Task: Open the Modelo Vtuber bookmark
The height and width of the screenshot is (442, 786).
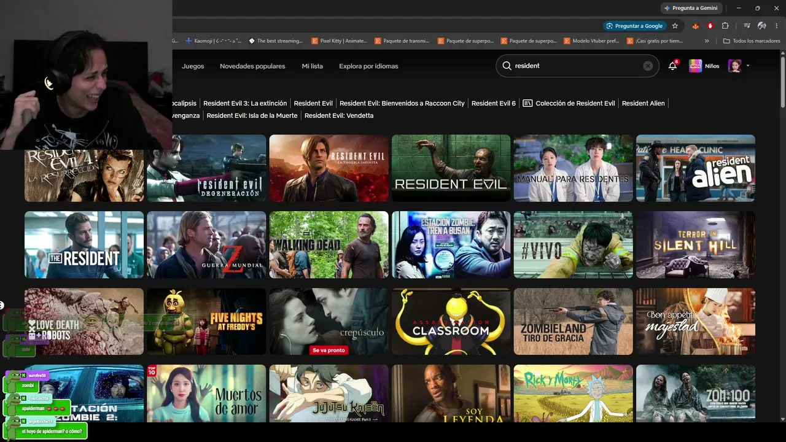Action: click(x=591, y=41)
